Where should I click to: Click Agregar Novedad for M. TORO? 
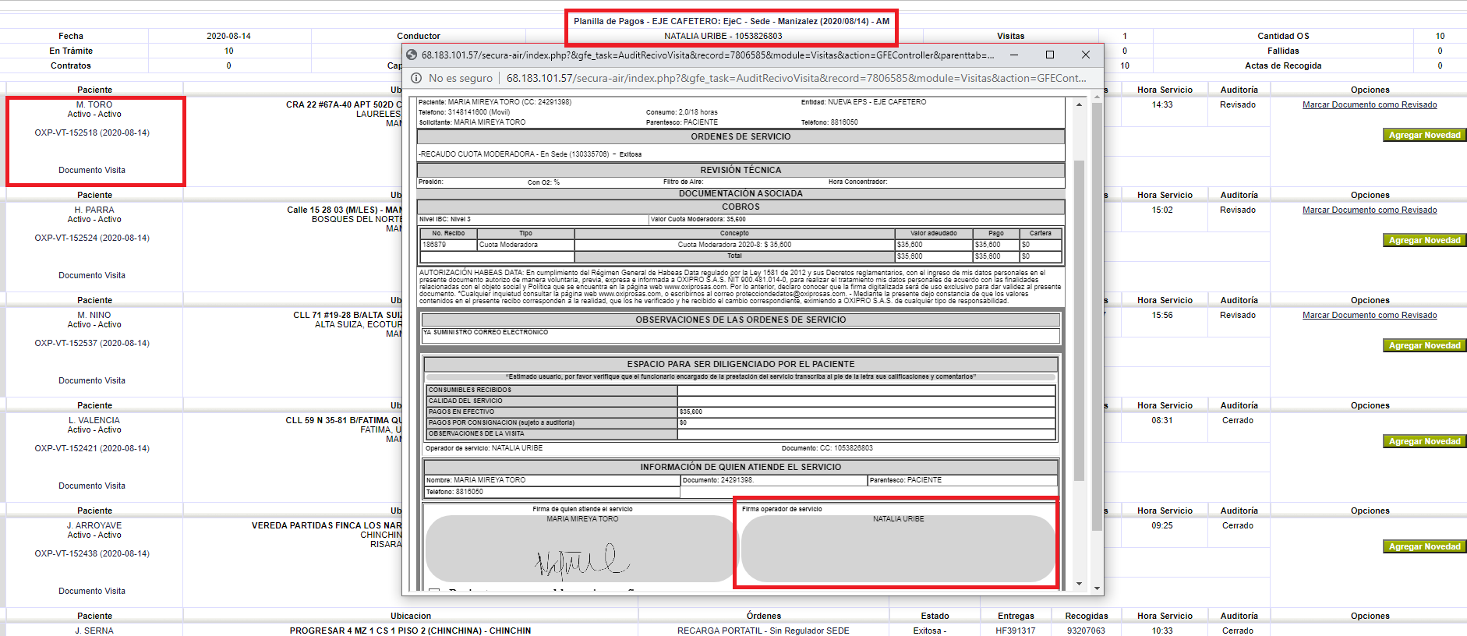click(1424, 135)
